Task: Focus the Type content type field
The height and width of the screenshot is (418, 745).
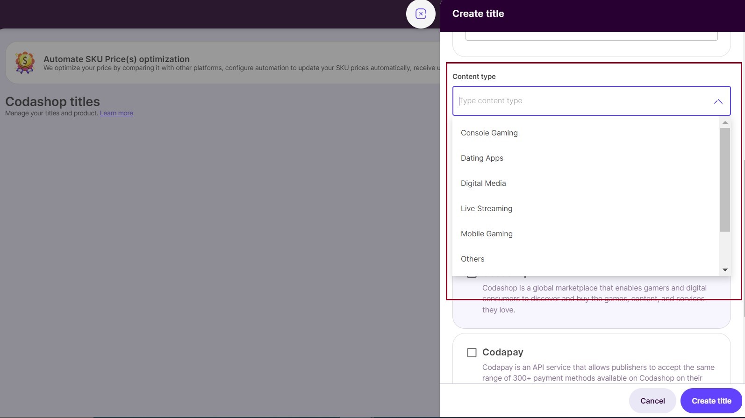Action: pos(591,101)
